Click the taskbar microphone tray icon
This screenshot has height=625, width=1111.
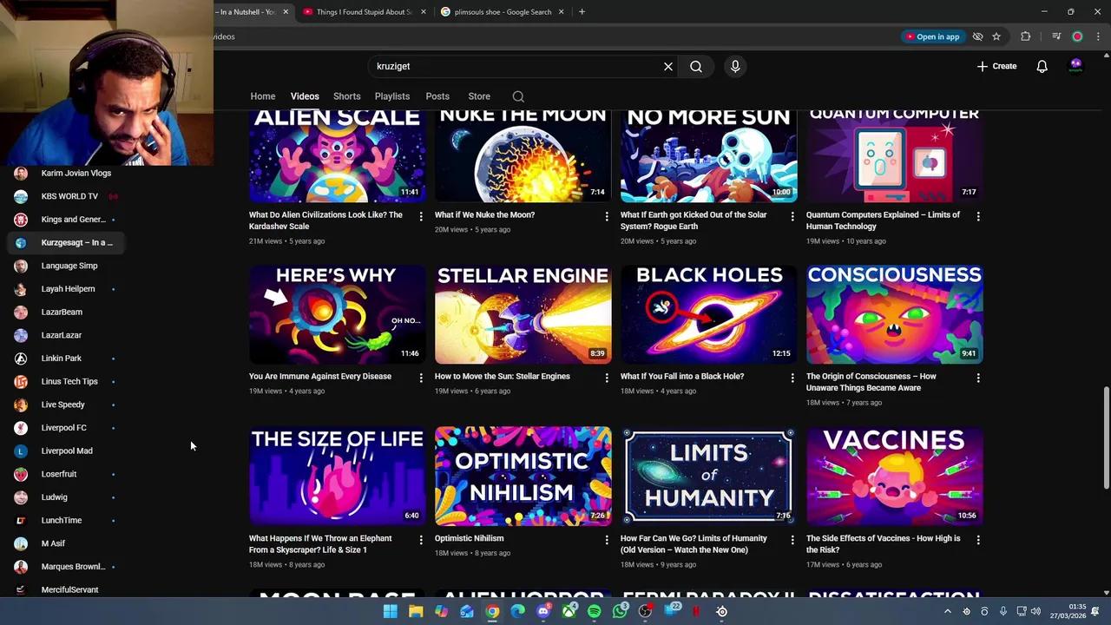[x=1003, y=612]
